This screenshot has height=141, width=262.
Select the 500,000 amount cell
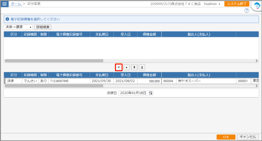click(149, 81)
